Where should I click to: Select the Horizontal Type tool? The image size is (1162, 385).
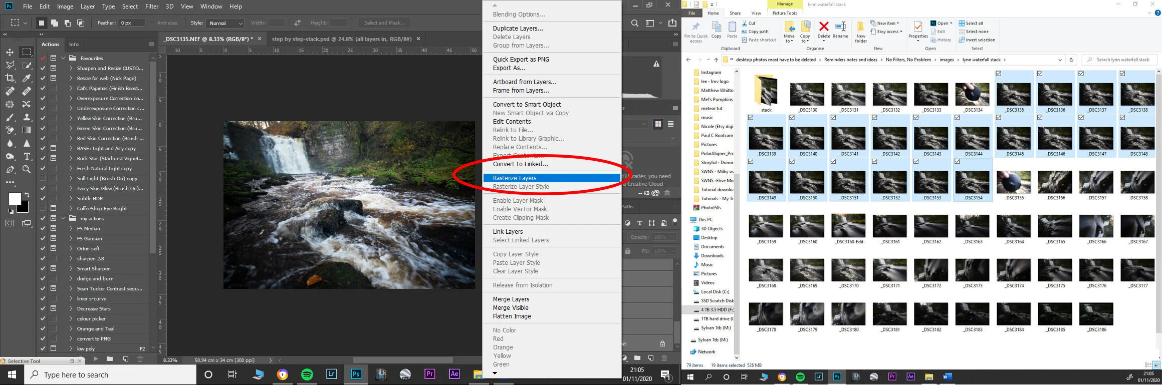[27, 156]
